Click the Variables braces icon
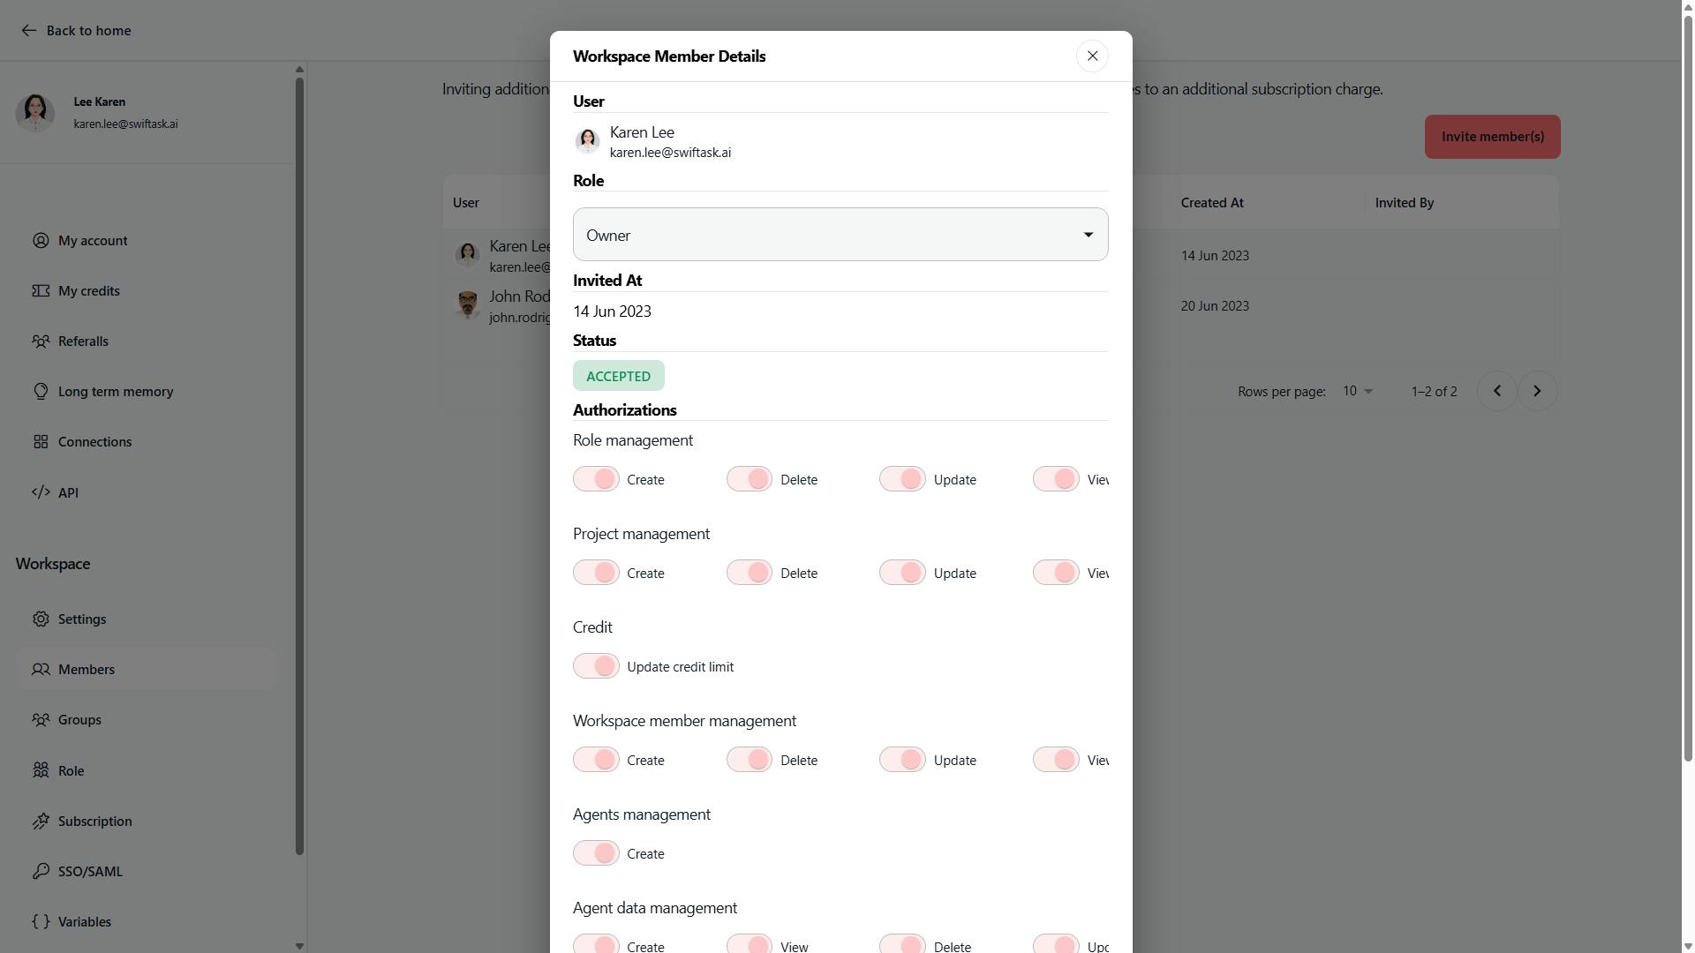The width and height of the screenshot is (1695, 953). (41, 922)
